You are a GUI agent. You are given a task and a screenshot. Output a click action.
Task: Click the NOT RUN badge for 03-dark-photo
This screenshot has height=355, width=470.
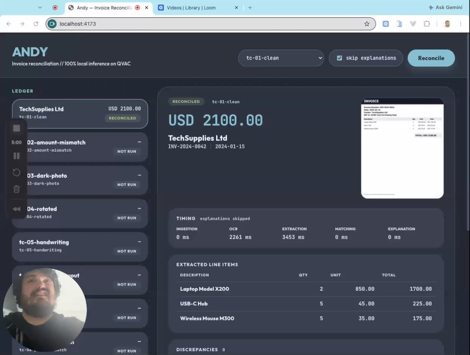[126, 184]
